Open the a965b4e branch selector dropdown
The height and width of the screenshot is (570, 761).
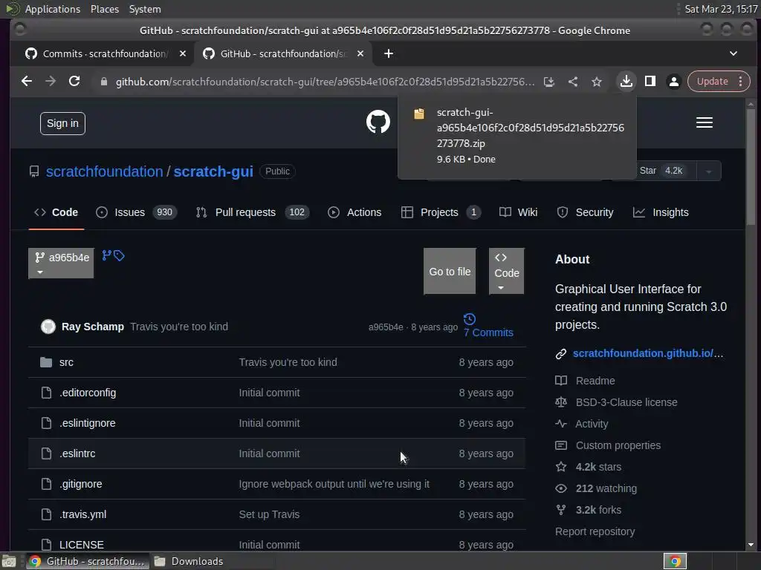tap(61, 263)
